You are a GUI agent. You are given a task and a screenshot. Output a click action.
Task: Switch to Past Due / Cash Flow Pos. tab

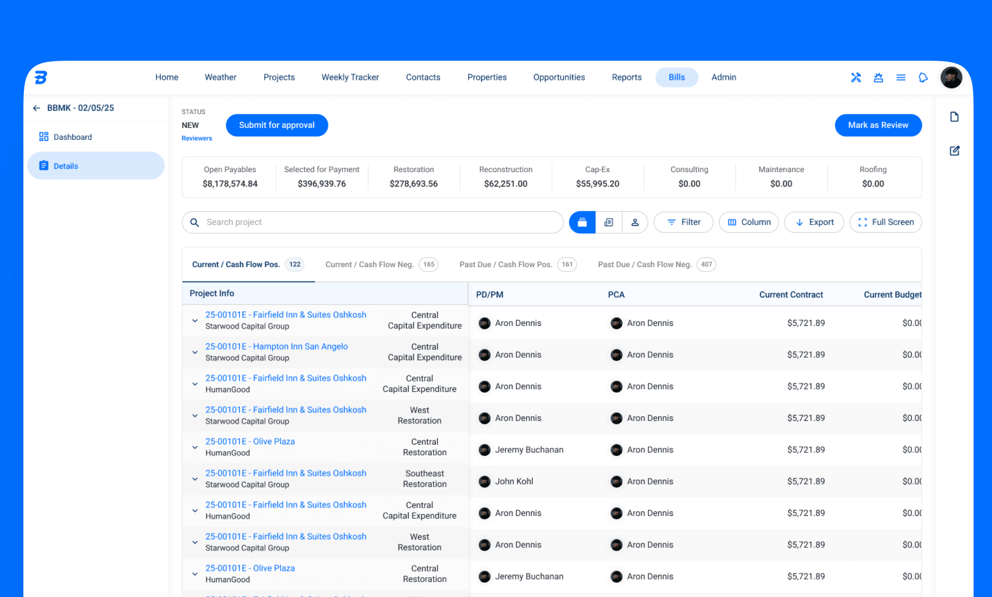pos(518,265)
